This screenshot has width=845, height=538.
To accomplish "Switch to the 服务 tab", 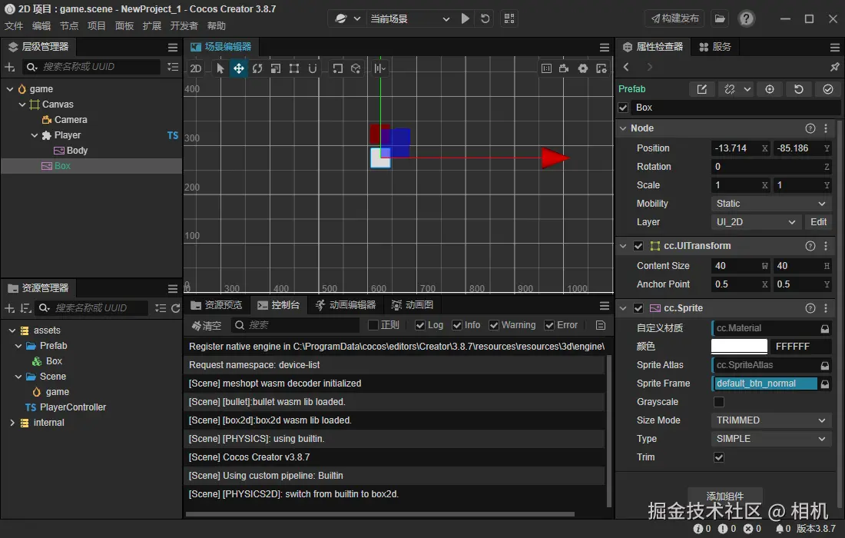I will 715,47.
